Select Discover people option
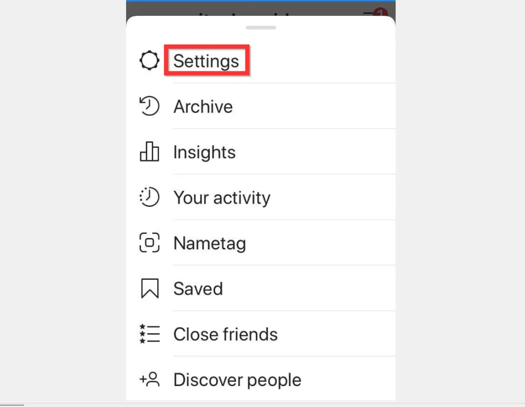 point(237,380)
